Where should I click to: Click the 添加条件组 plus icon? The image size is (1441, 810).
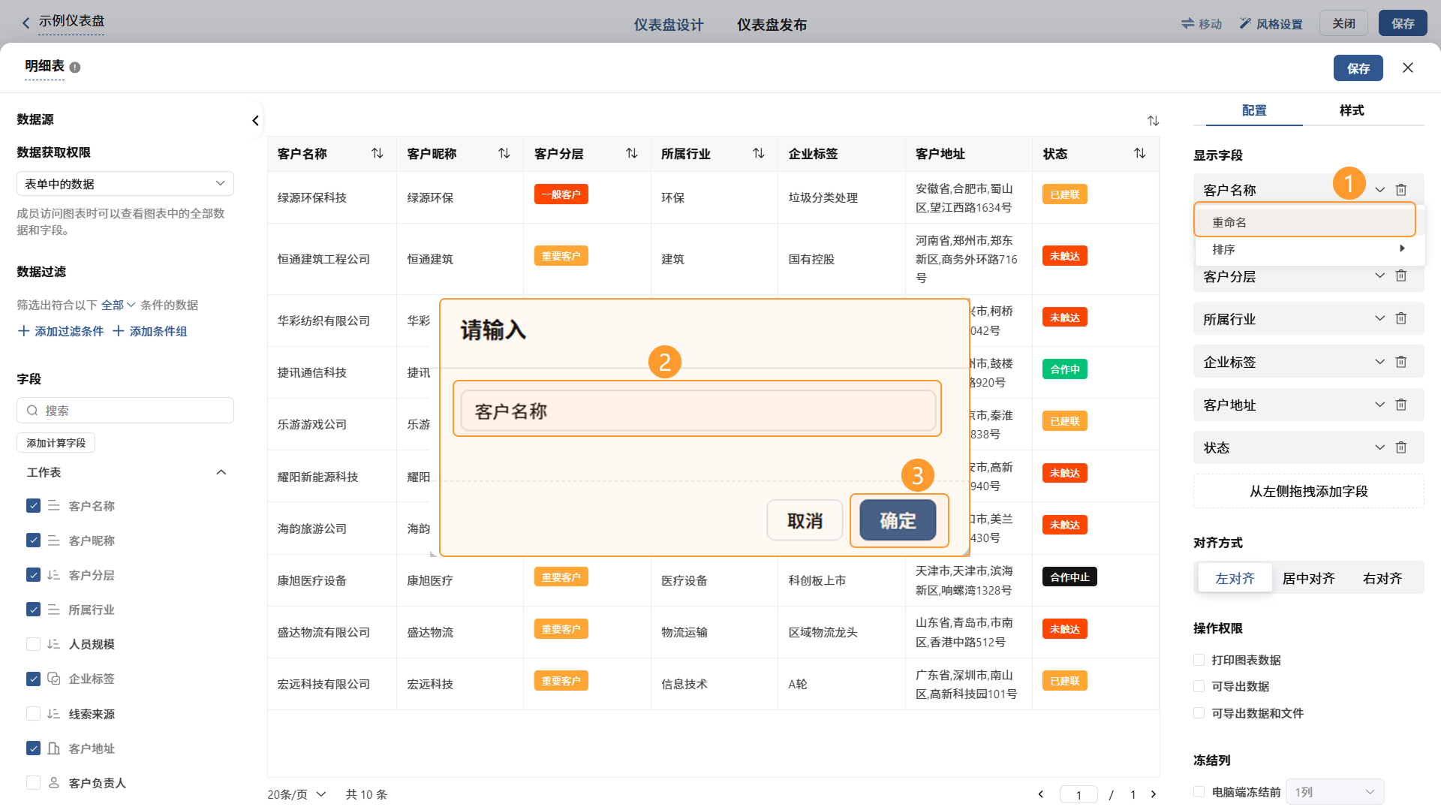pyautogui.click(x=119, y=331)
